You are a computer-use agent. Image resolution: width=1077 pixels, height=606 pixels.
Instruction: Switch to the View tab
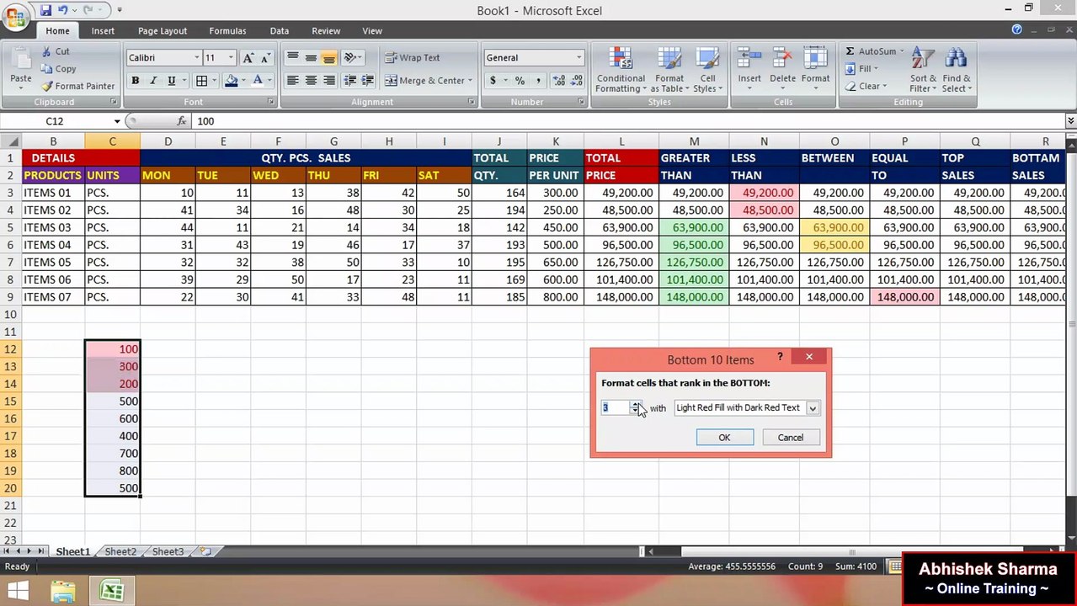tap(372, 31)
